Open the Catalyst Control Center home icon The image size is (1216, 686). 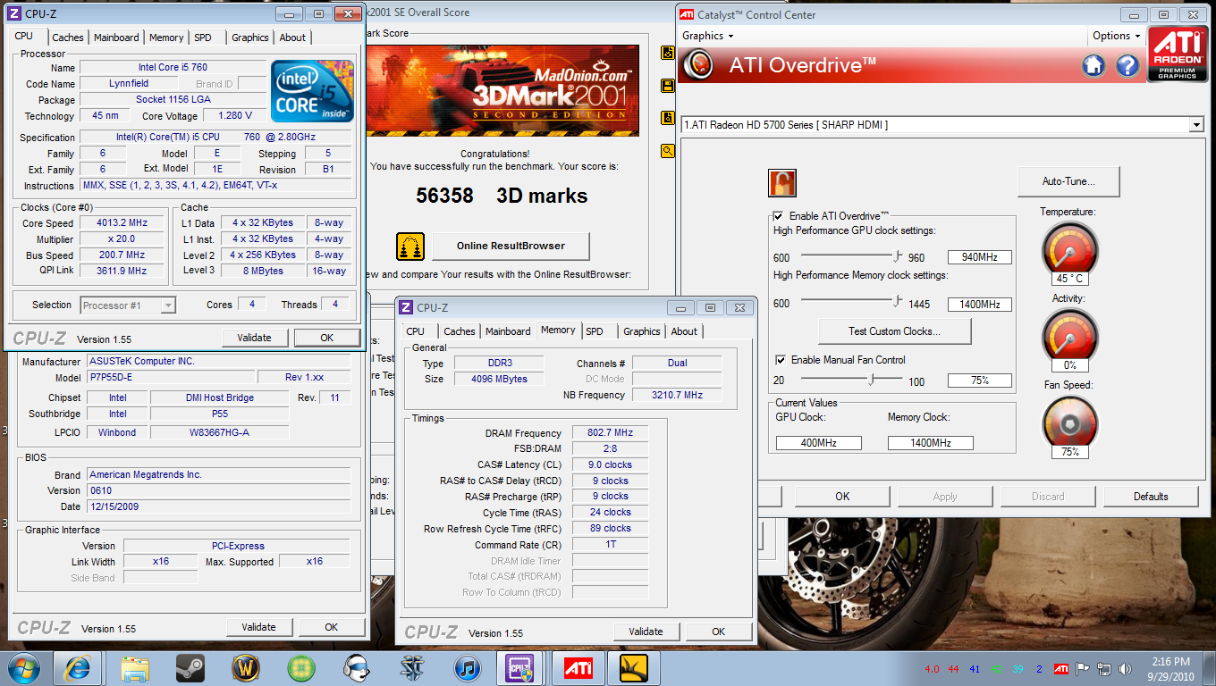[x=1094, y=65]
